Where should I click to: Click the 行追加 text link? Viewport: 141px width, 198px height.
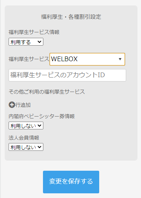(23, 105)
